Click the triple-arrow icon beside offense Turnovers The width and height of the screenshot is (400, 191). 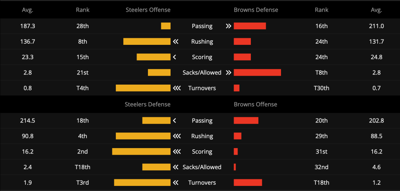(177, 88)
